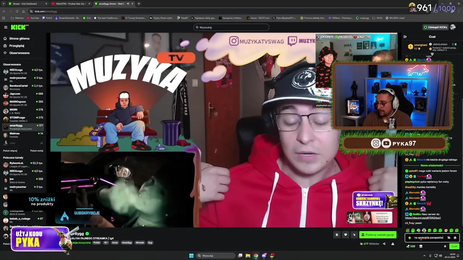
Task: Click first emote in chat emote row
Action: click(408, 230)
